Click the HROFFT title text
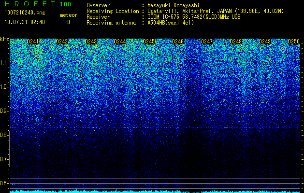This screenshot has height=193, width=304. pos(30,4)
